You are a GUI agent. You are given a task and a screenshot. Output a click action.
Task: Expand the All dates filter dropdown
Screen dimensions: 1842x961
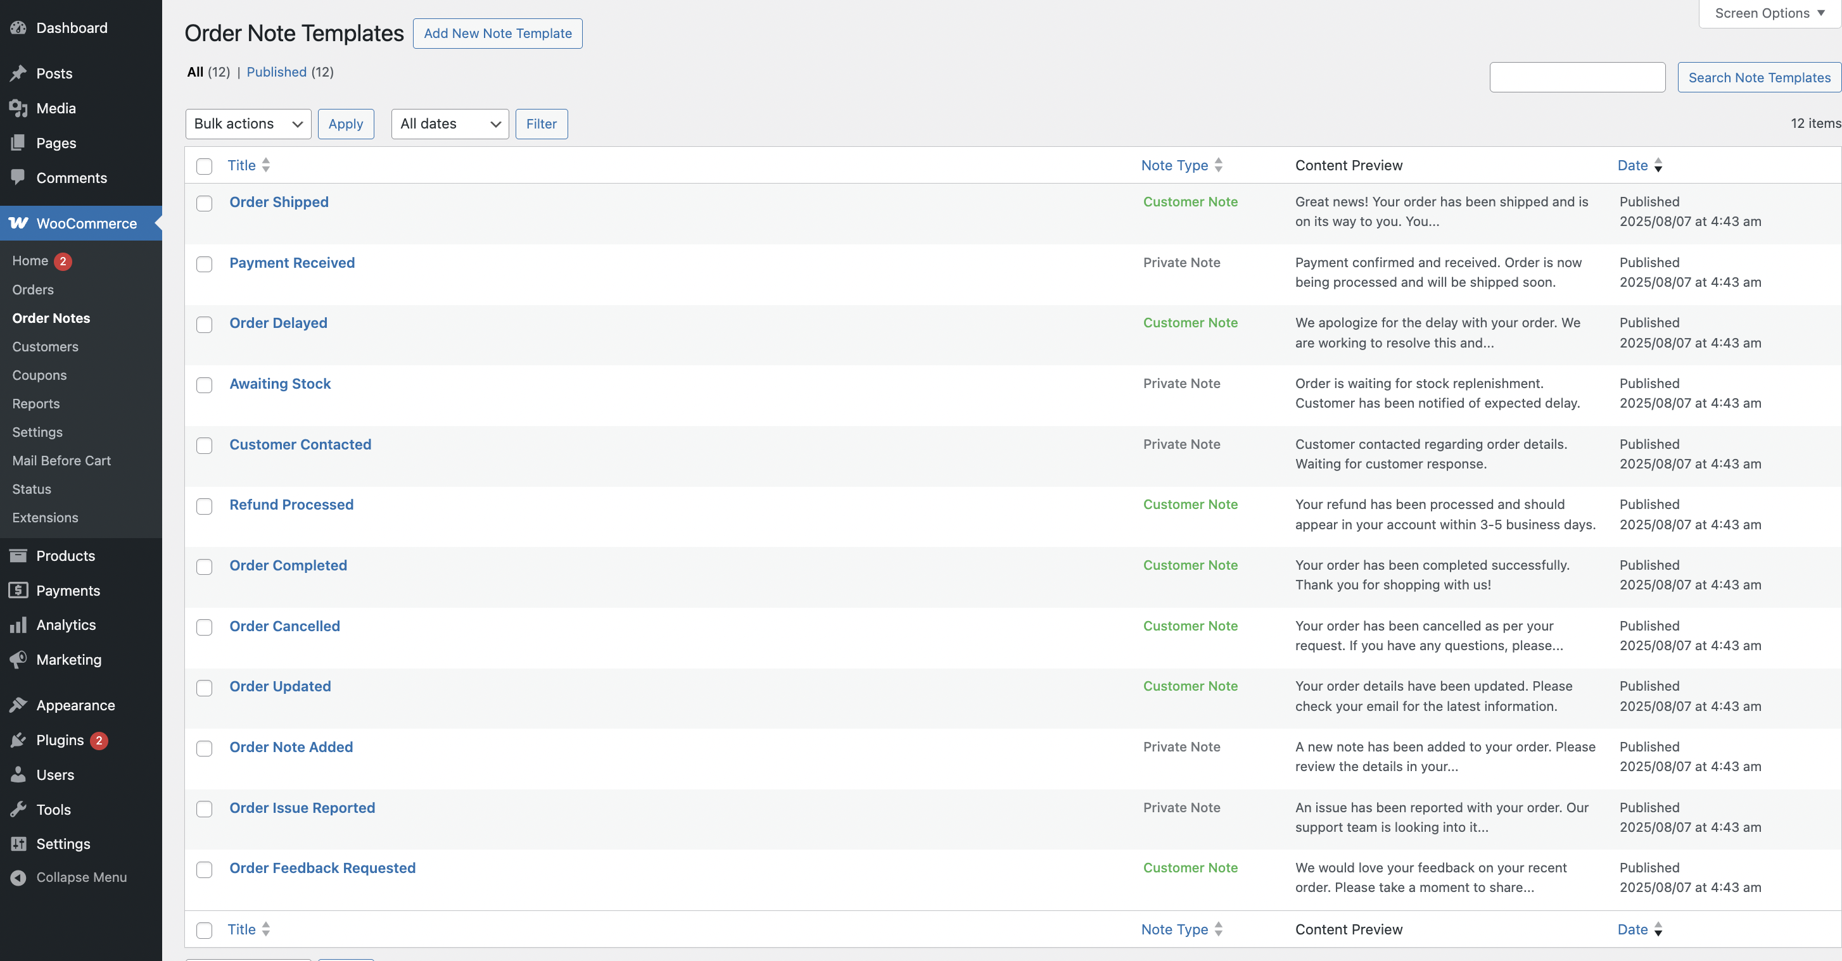pos(449,123)
